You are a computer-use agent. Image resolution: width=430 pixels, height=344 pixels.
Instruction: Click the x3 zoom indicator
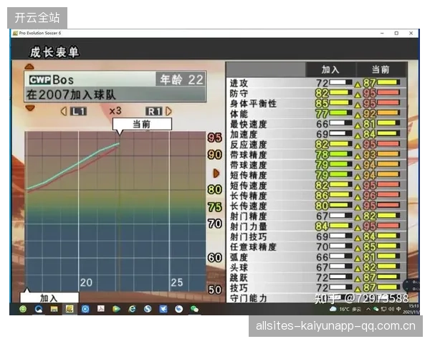click(115, 111)
